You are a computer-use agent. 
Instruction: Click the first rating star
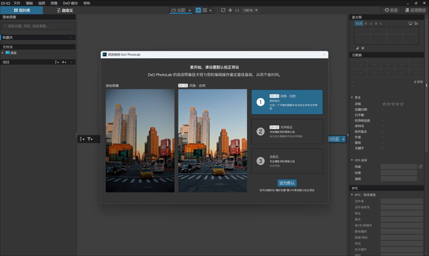click(x=384, y=104)
